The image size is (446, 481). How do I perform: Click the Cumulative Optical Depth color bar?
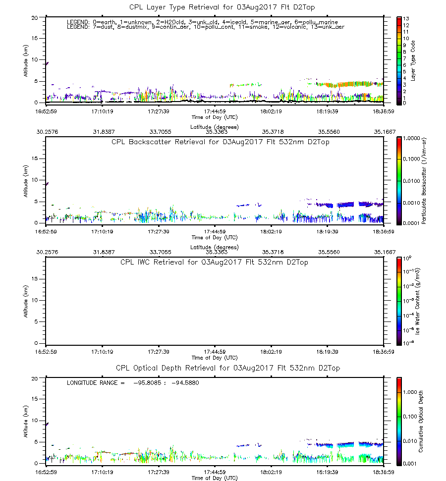point(399,422)
